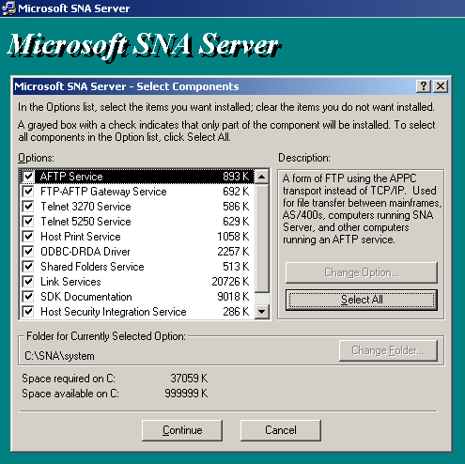Select the Host Print Service row
Viewport: 465px width, 464px height.
click(137, 237)
